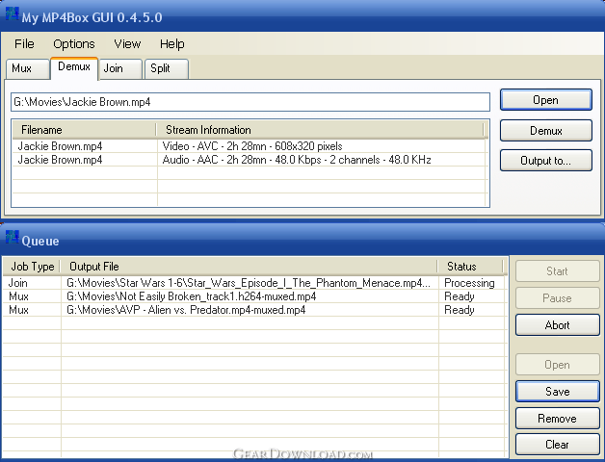This screenshot has width=605, height=462.
Task: Select the Demux tab
Action: (x=74, y=67)
